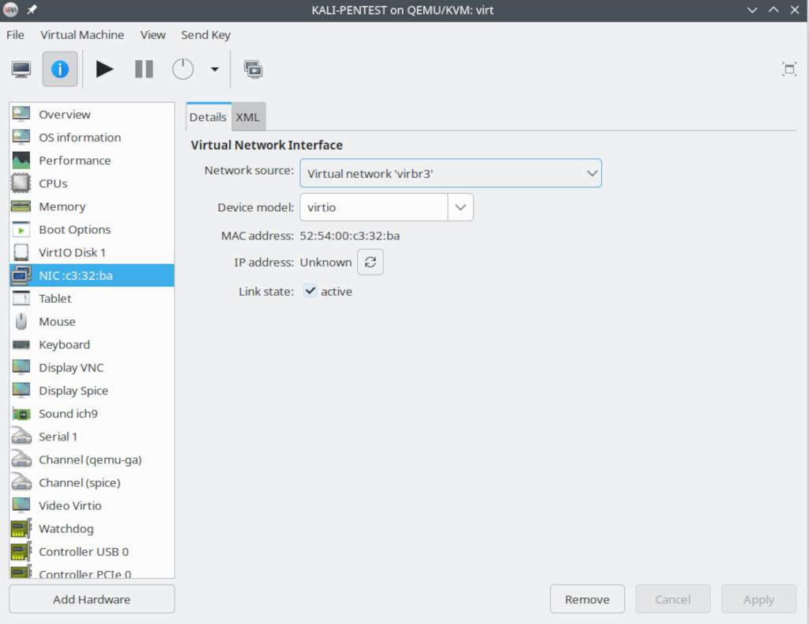
Task: Switch to the XML tab
Action: pyautogui.click(x=248, y=117)
